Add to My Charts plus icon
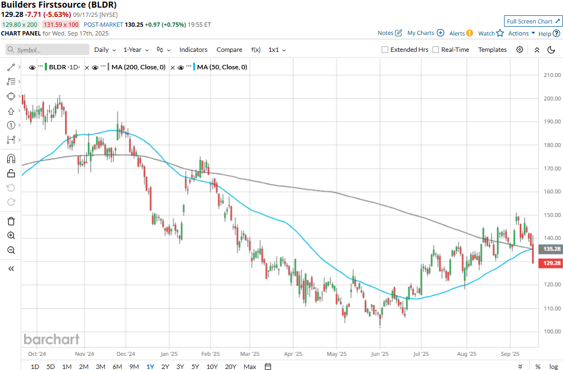This screenshot has width=563, height=370. (x=440, y=33)
